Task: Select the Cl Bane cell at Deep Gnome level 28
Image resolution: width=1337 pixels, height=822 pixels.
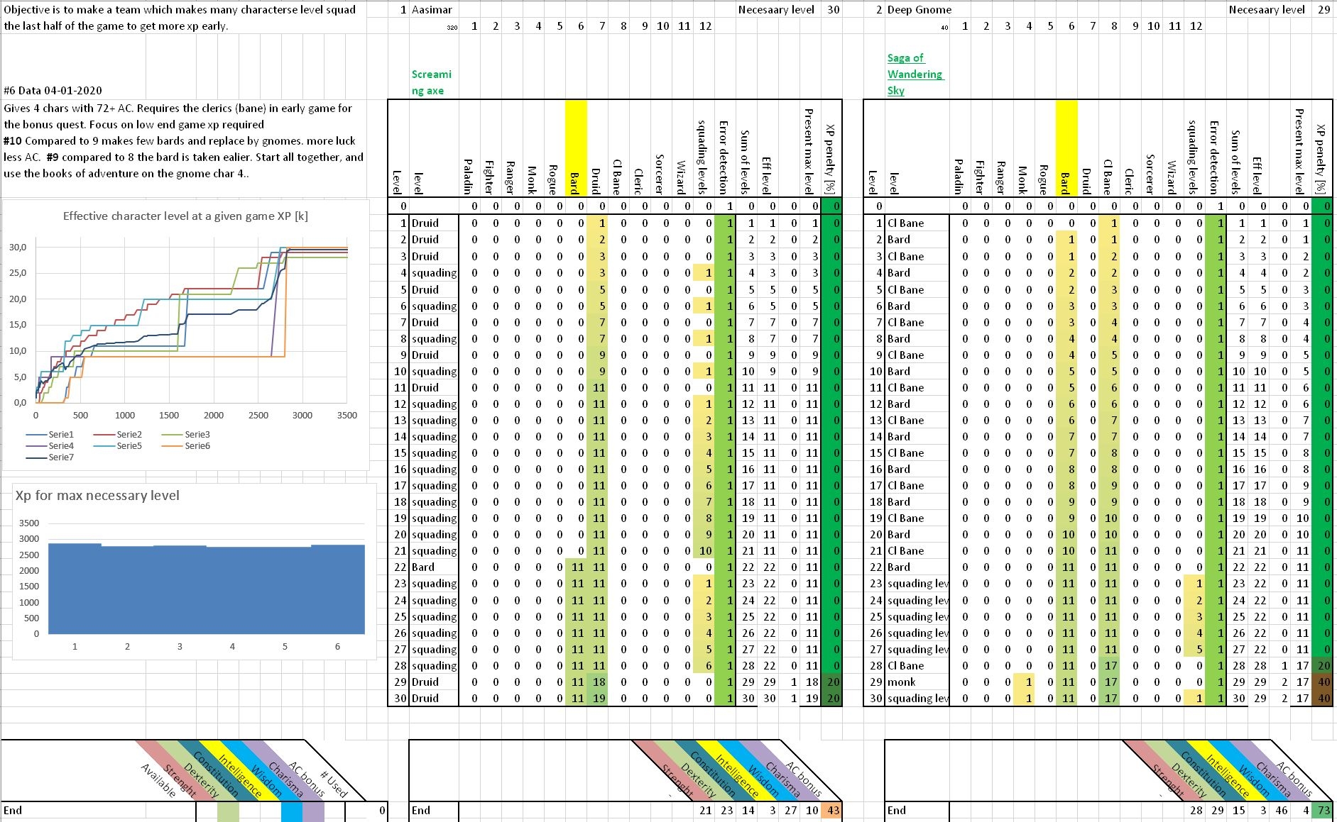Action: coord(917,665)
